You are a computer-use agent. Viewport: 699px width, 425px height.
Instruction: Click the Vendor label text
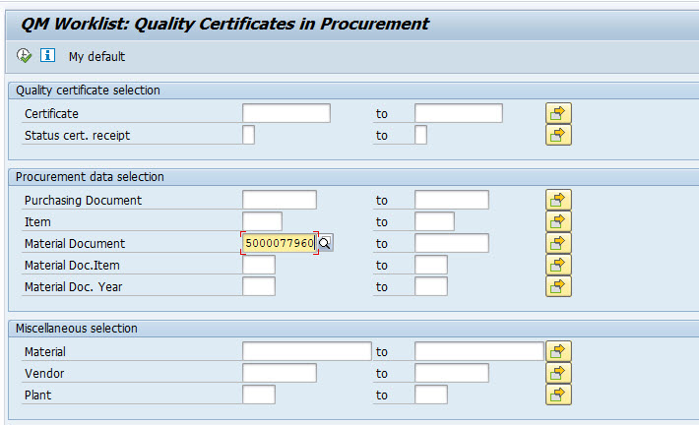(44, 373)
